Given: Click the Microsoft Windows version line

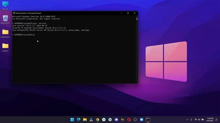Looking at the screenshot, I should pos(34,16).
